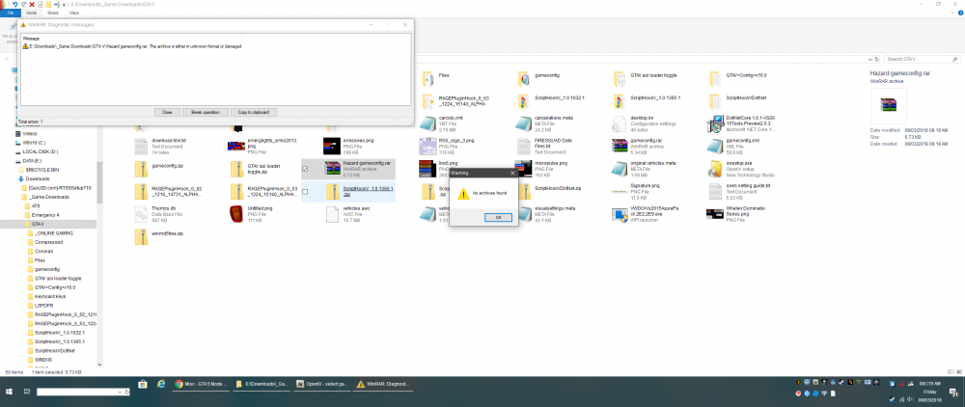
Task: Open the Untitled.png file icon
Action: click(x=235, y=213)
